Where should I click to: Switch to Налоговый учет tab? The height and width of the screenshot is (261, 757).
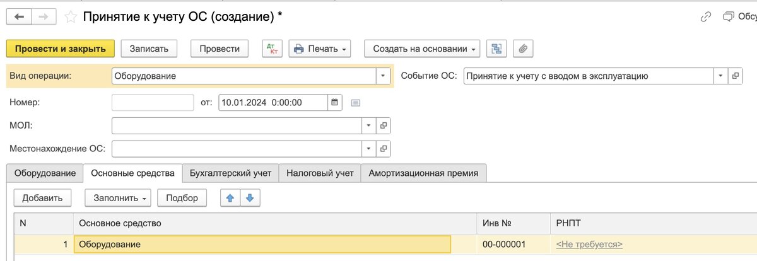pyautogui.click(x=320, y=173)
